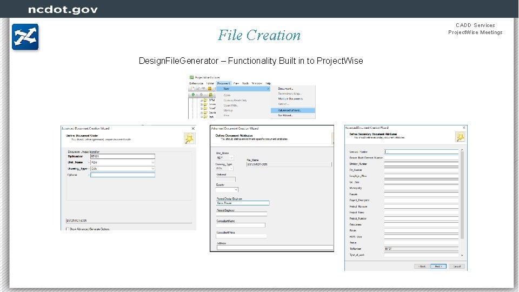Screen dimensions: 519x292
Task: Open Drawing_Type dropdown in Document Attributes dialog
Action: coord(231,169)
